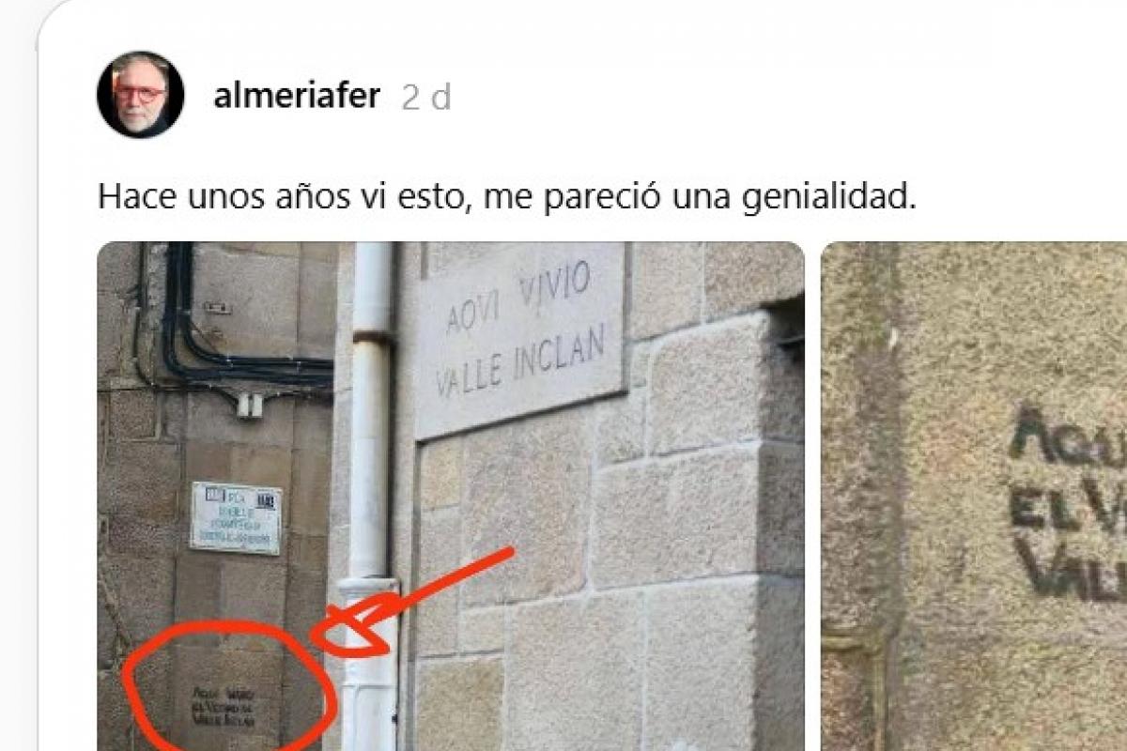Click the red arrow annotation in the photo
The width and height of the screenshot is (1127, 751).
[413, 603]
